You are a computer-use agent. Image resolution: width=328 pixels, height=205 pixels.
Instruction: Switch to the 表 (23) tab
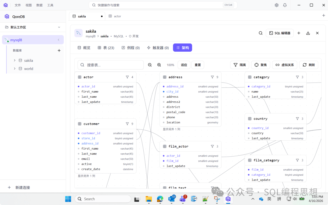106,48
